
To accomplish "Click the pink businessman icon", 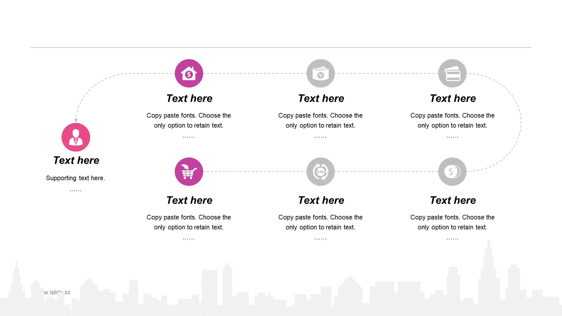I will [76, 137].
